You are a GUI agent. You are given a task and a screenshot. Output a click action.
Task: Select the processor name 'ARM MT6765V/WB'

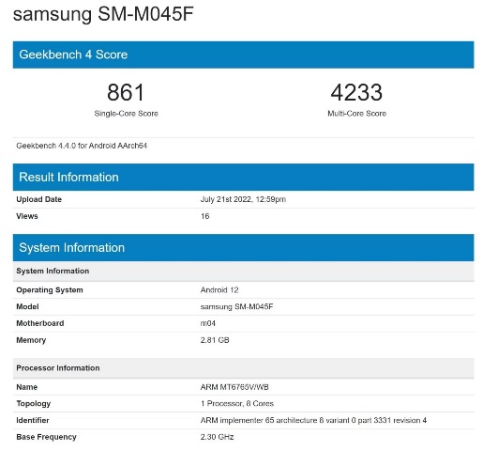tap(234, 387)
